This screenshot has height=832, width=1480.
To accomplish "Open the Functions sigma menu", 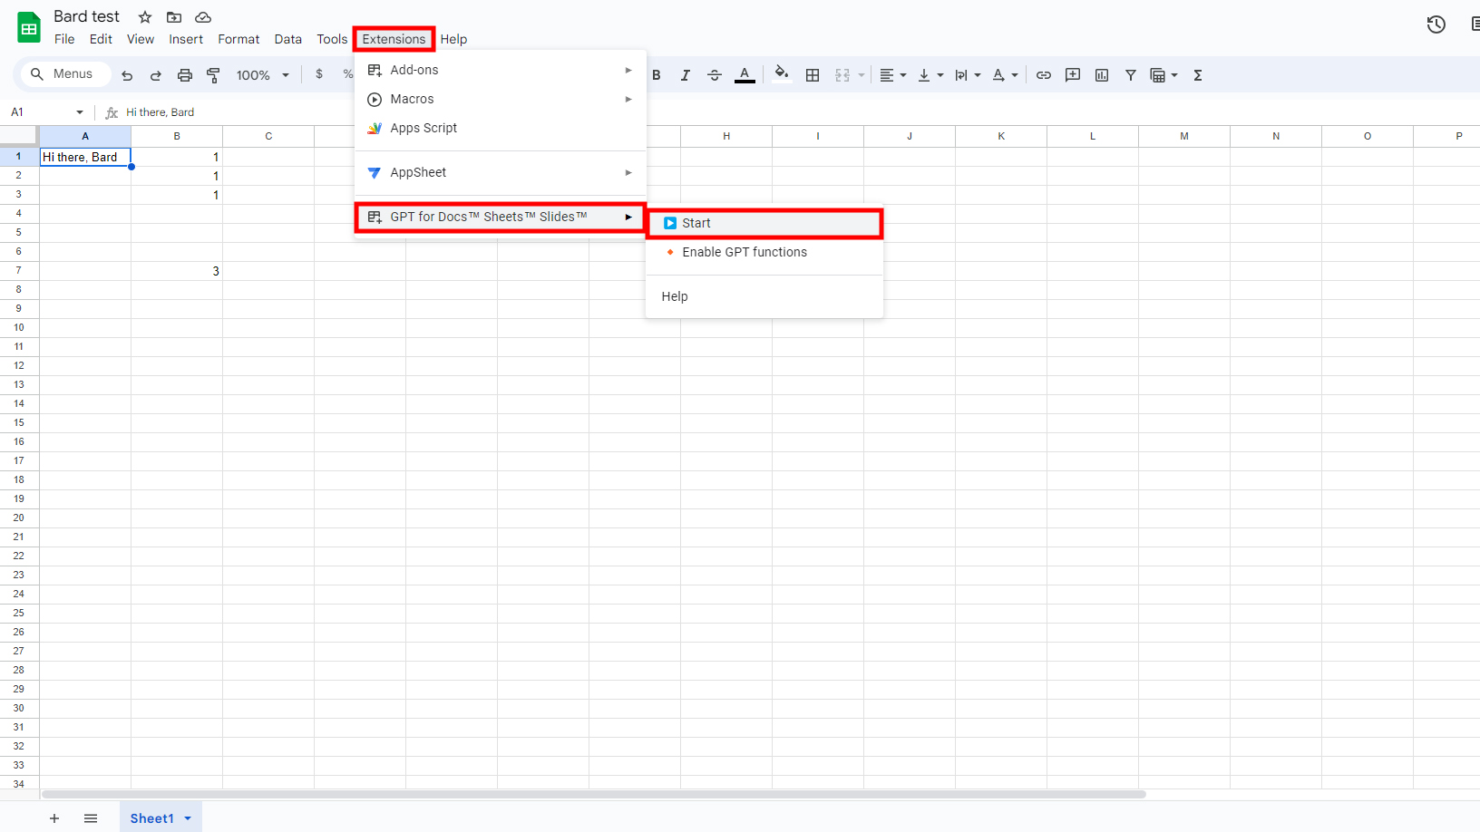I will pos(1198,75).
